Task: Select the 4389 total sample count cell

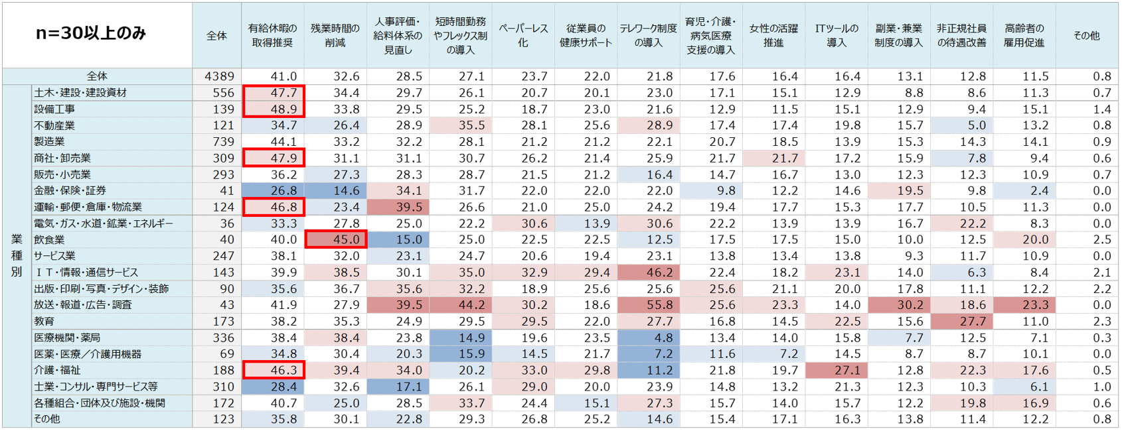Action: click(x=217, y=76)
